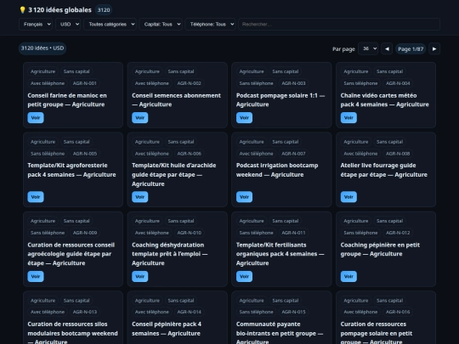Click the AGR-N-014 tag
Viewport: 459px width, 344px height.
click(x=189, y=312)
